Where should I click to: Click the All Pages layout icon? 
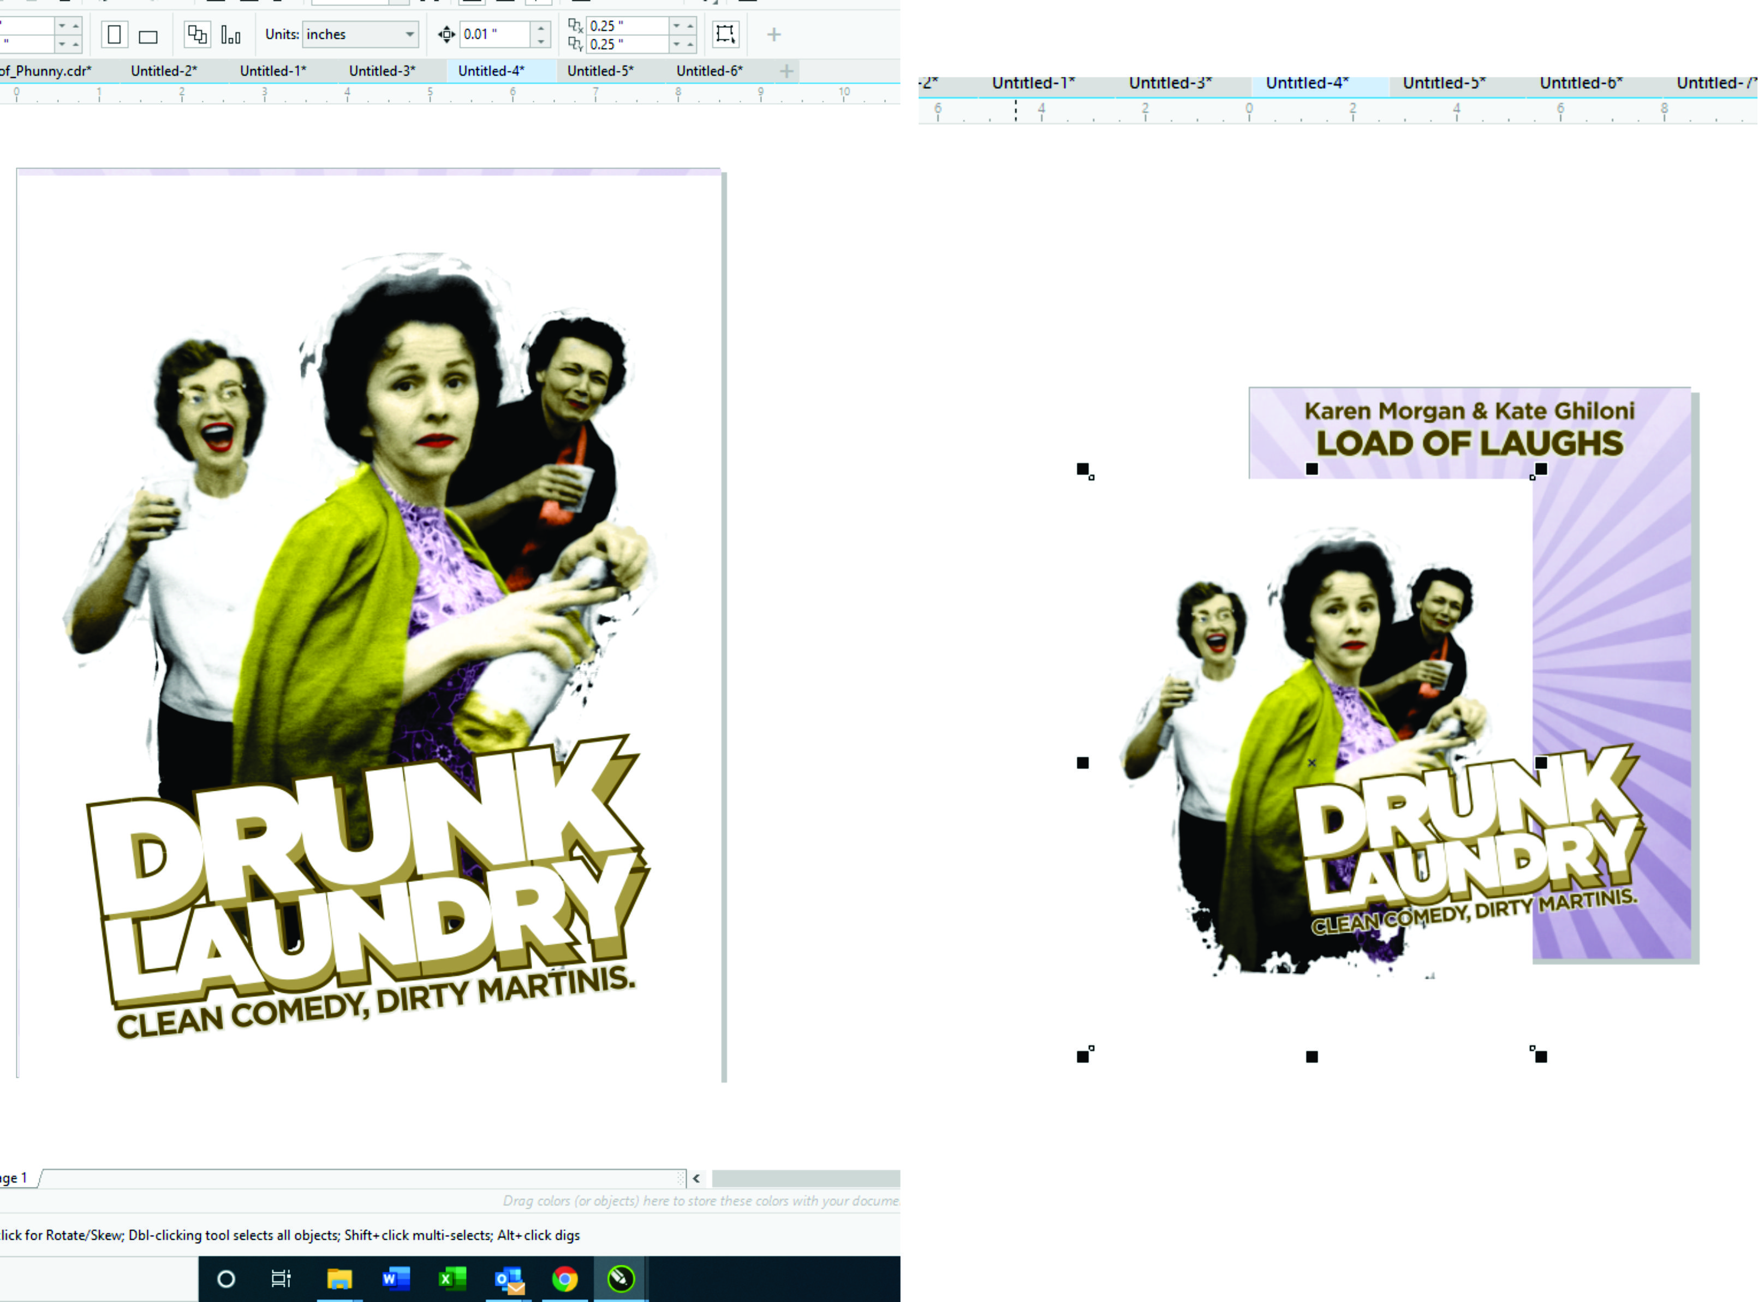tap(196, 35)
